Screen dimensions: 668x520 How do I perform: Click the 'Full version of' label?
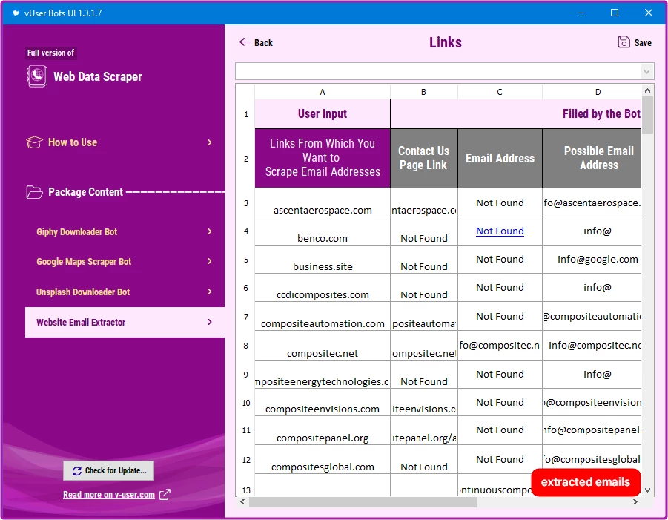coord(50,53)
